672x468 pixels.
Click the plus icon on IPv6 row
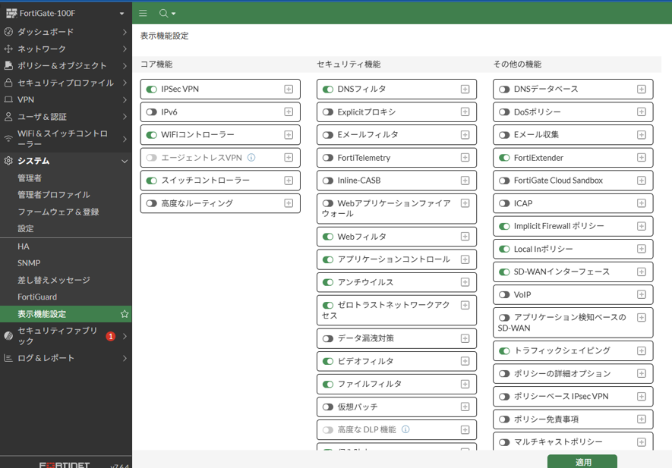289,112
